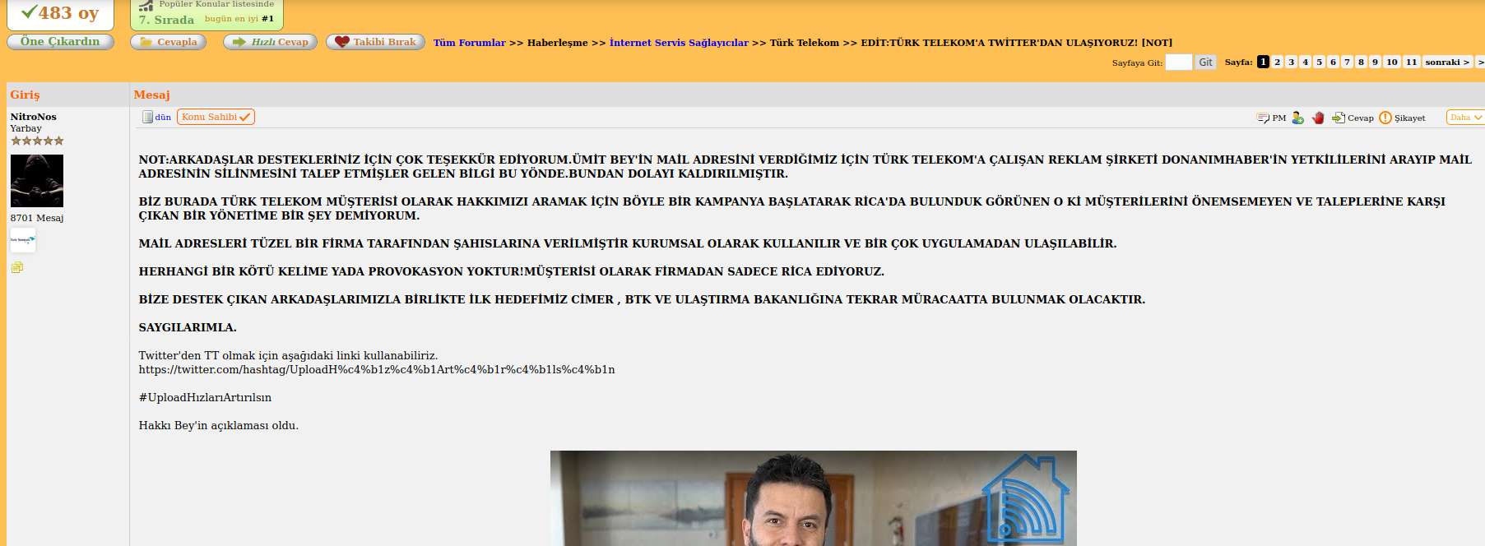Open the Daha dropdown menu

click(x=1465, y=118)
